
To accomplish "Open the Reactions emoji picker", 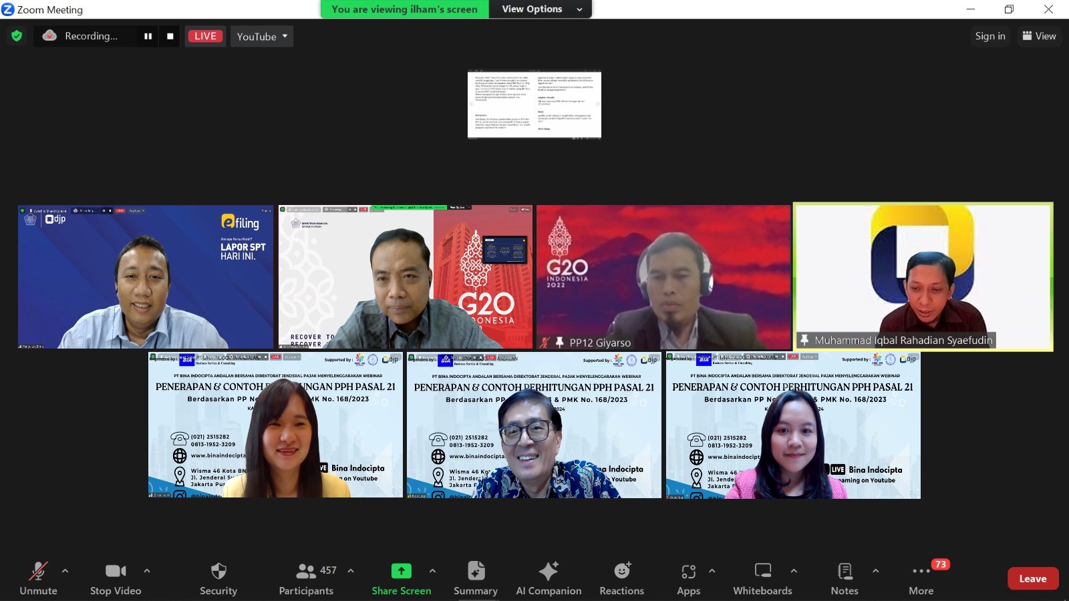I will [622, 578].
